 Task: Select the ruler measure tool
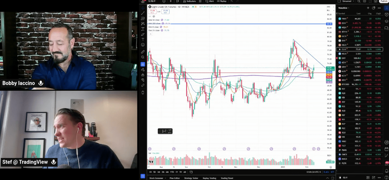point(143,52)
